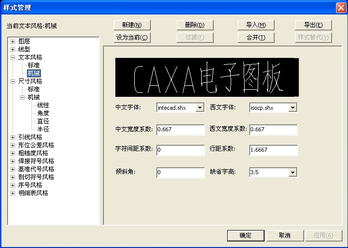Viewport: 348px width, 248px height.
Task: Select highlighted 机械 under 文本风格
Action: (x=34, y=73)
